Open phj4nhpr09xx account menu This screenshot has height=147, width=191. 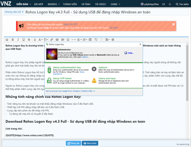point(150,4)
